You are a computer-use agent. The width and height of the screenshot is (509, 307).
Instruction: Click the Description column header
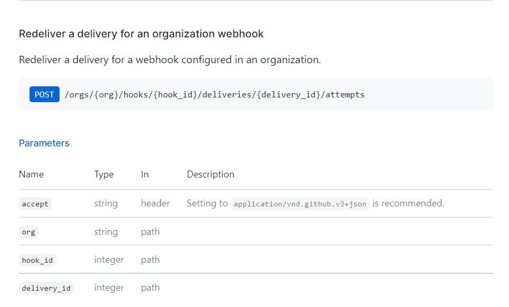(210, 174)
